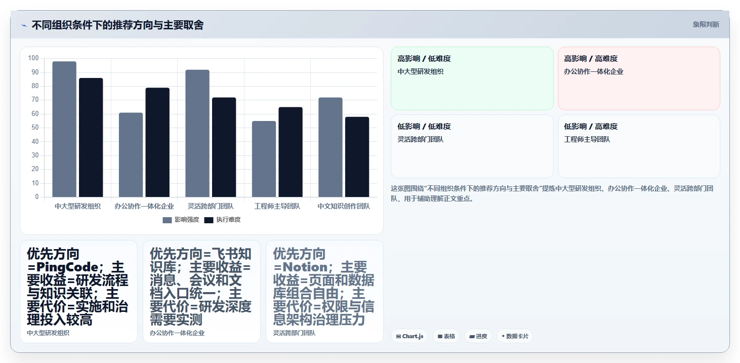Select the 影响强度 bar for 灵活跨部门团队
Screen dimensions: 740x363
[197, 134]
